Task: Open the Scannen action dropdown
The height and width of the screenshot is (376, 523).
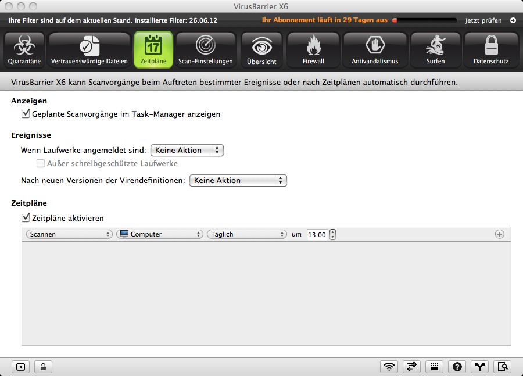Action: point(69,234)
